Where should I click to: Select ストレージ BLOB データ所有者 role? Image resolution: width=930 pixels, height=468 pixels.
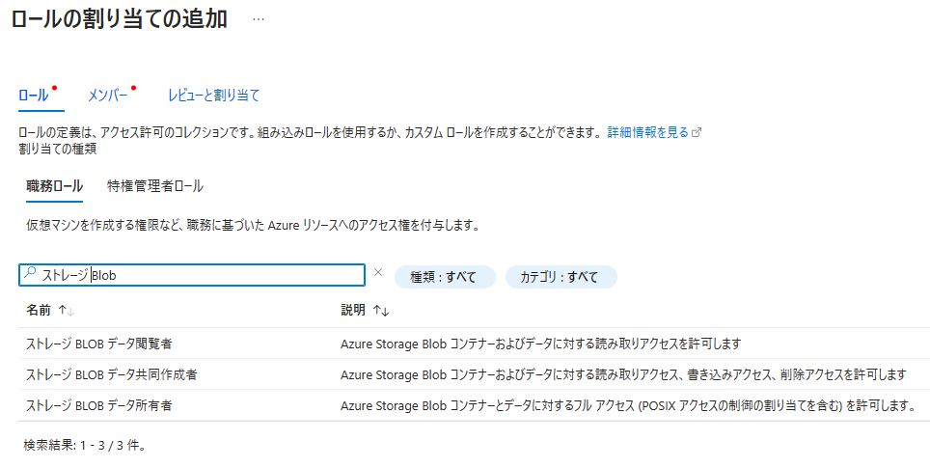99,405
